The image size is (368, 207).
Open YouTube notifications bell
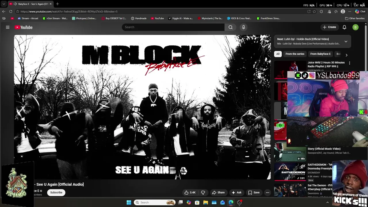click(344, 27)
